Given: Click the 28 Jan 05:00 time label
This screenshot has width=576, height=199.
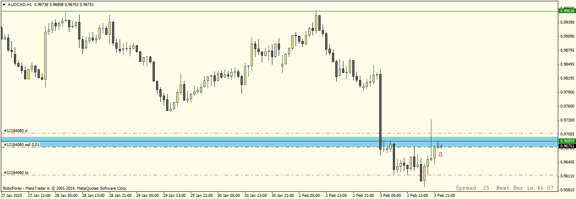Looking at the screenshot, I should (x=66, y=196).
